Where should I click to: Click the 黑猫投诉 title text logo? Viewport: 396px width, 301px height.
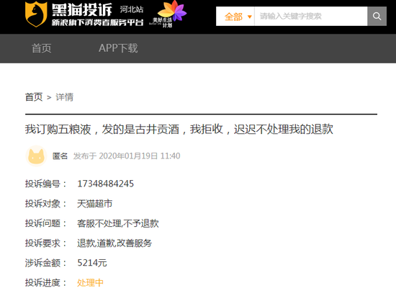[x=82, y=9]
